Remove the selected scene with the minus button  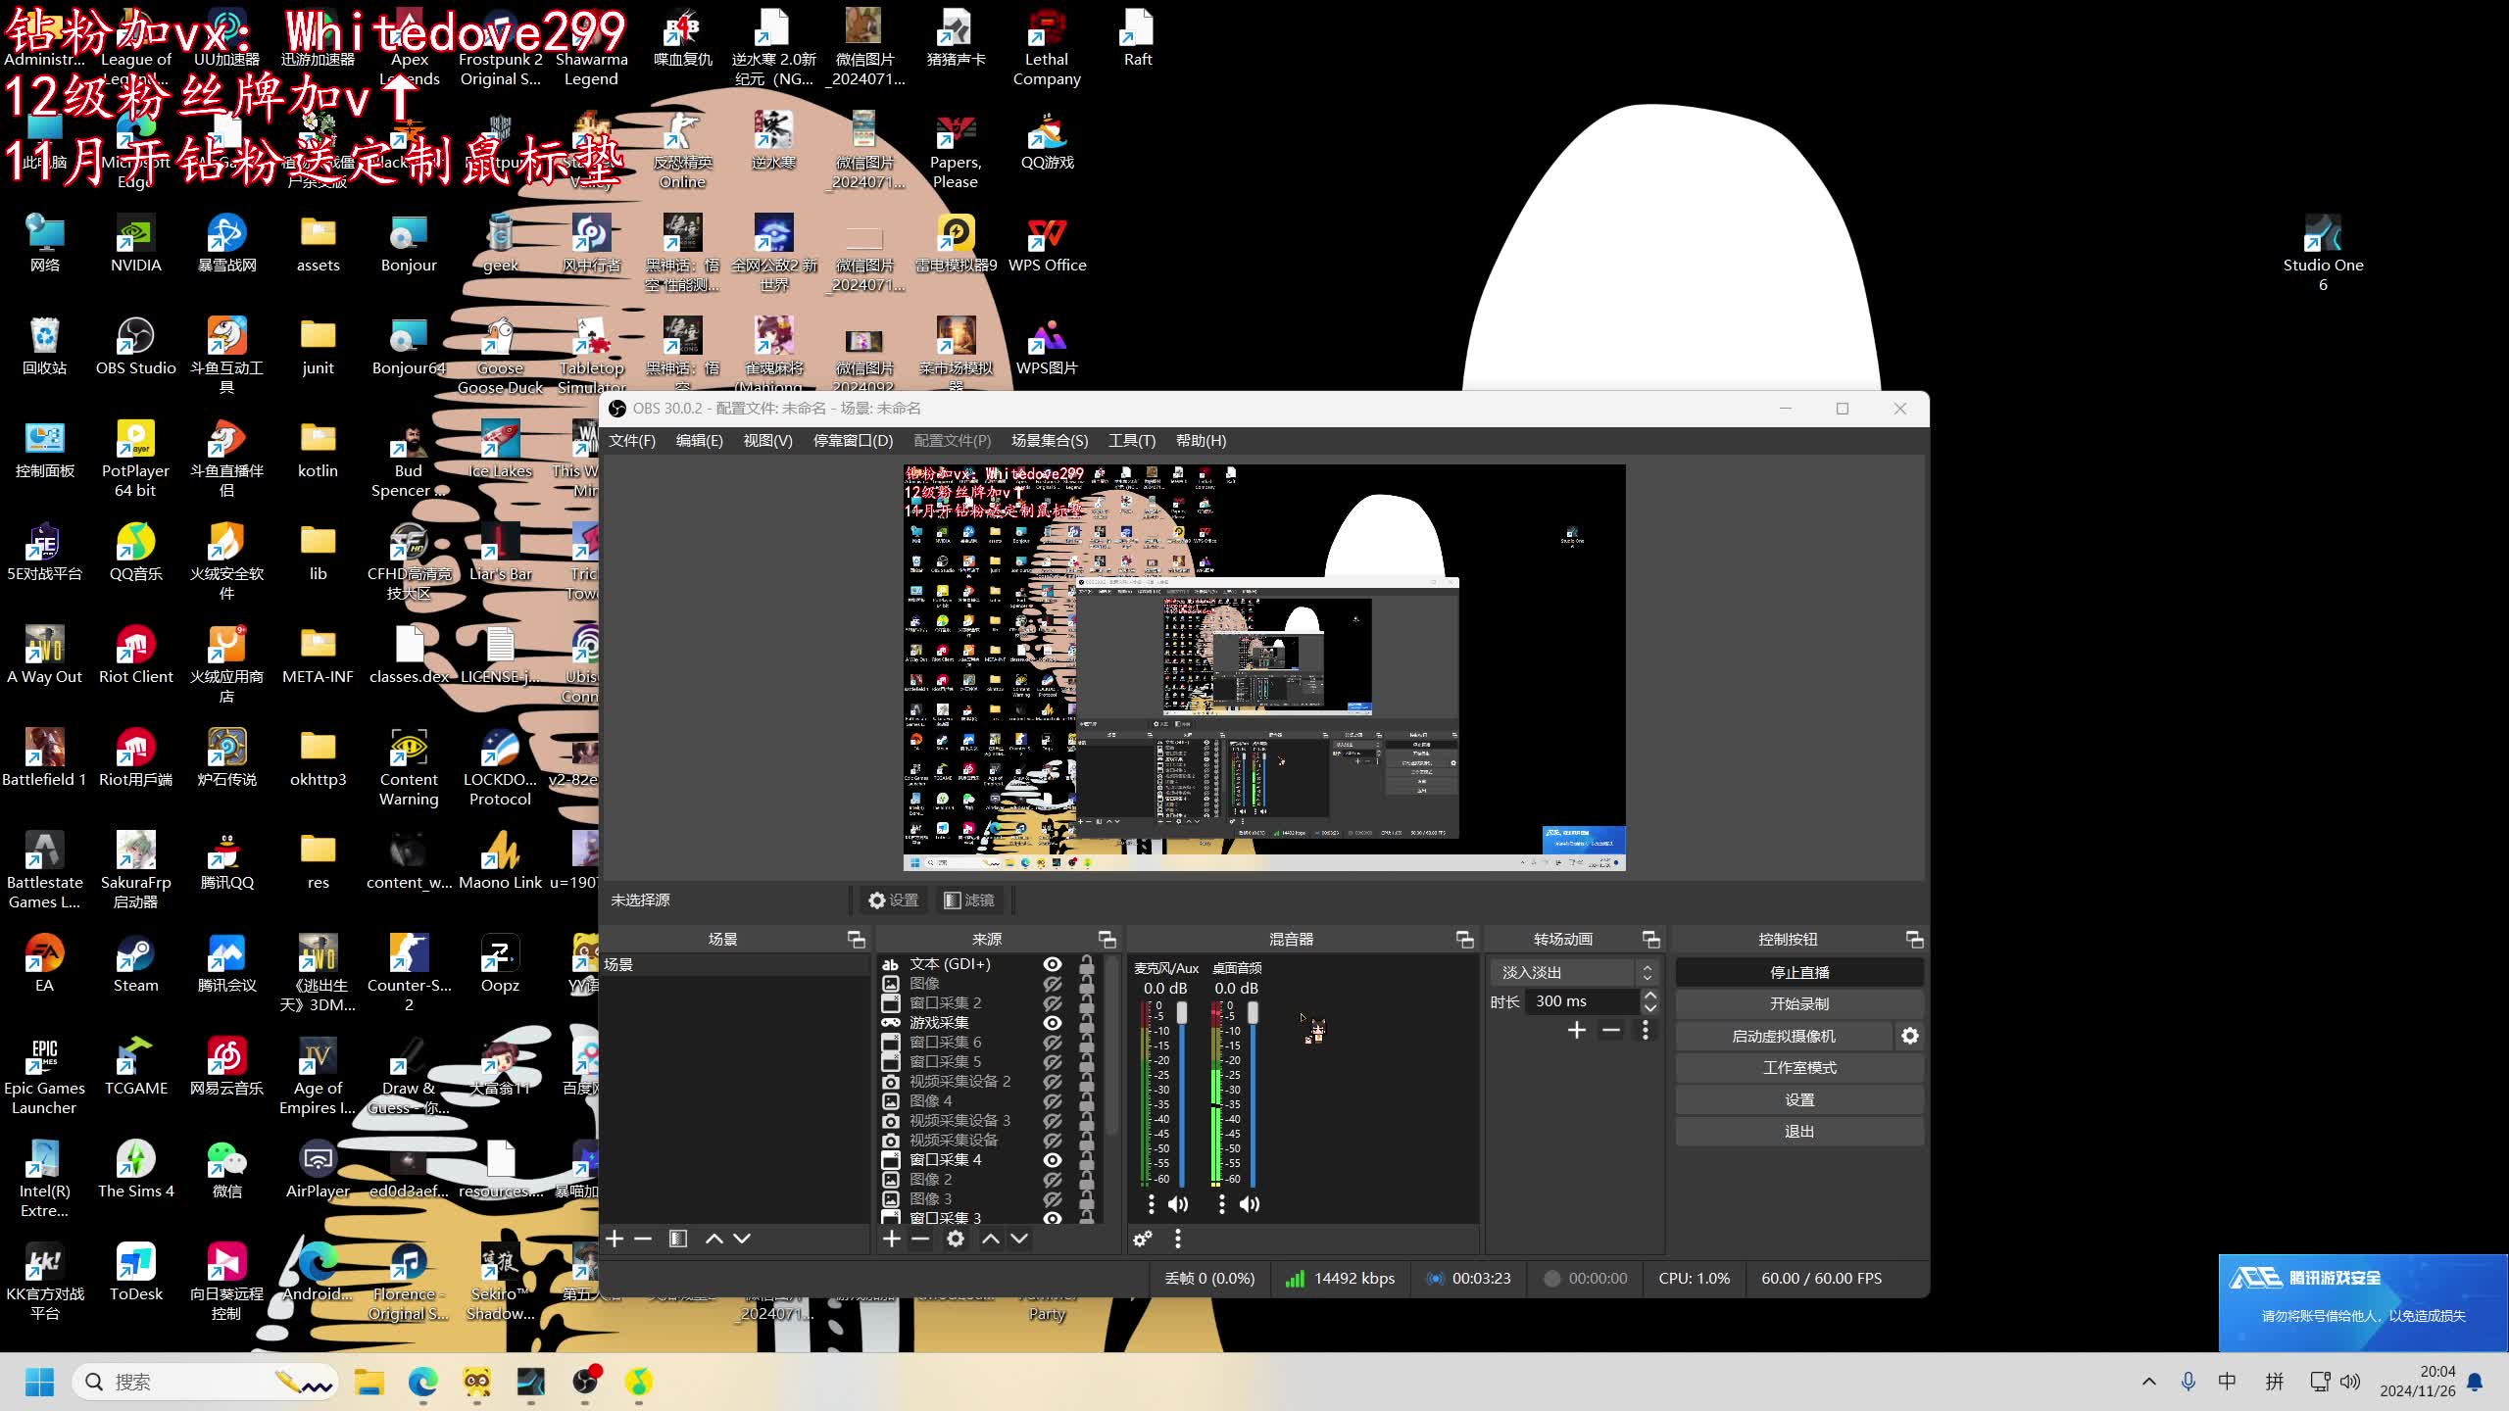coord(643,1239)
